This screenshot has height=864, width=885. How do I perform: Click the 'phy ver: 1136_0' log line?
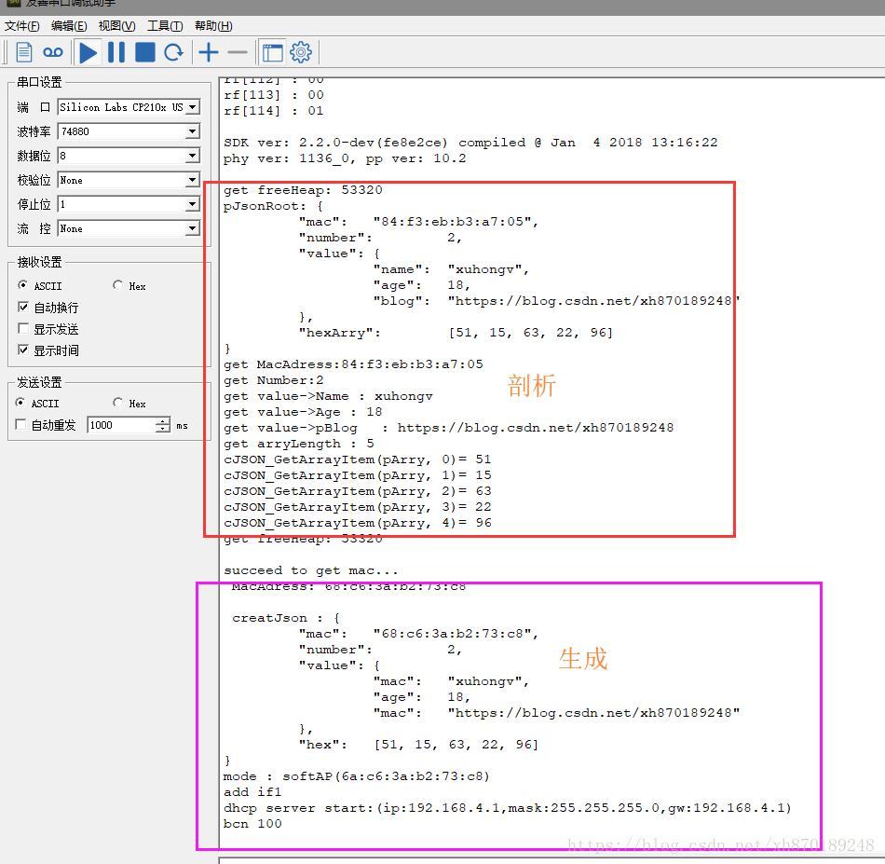[x=345, y=158]
